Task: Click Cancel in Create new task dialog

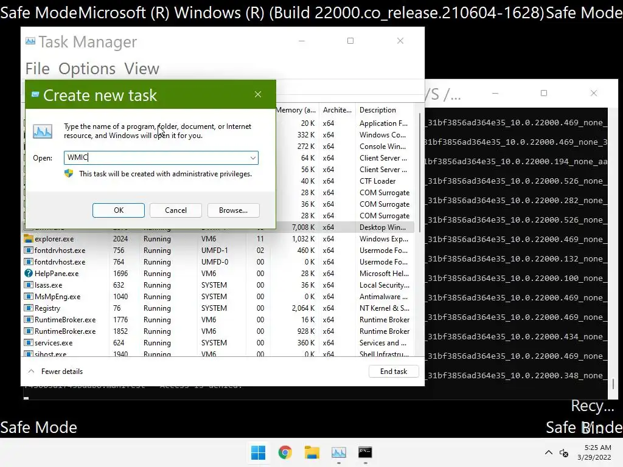Action: pos(176,210)
